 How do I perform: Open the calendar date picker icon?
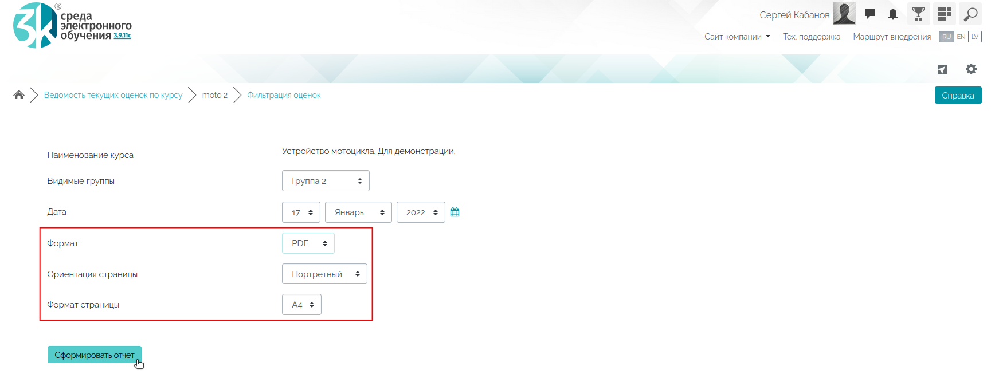(455, 212)
